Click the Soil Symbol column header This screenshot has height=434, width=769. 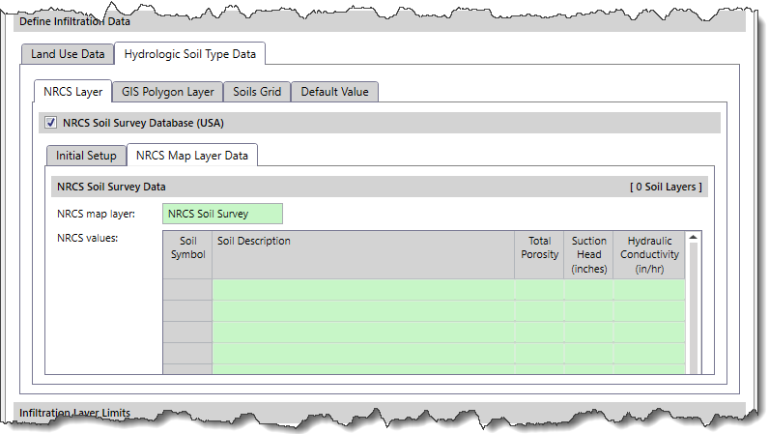click(x=187, y=255)
